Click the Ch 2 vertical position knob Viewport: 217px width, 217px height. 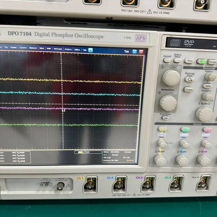[184, 144]
